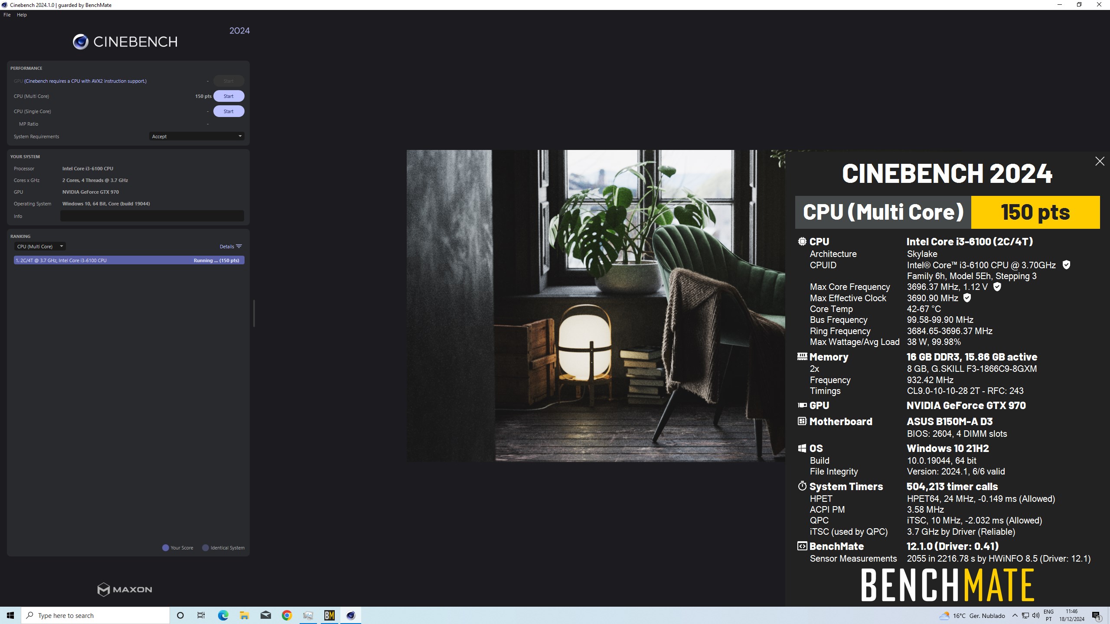Switch to Cinebench taskbar icon
This screenshot has width=1110, height=624.
(x=351, y=615)
